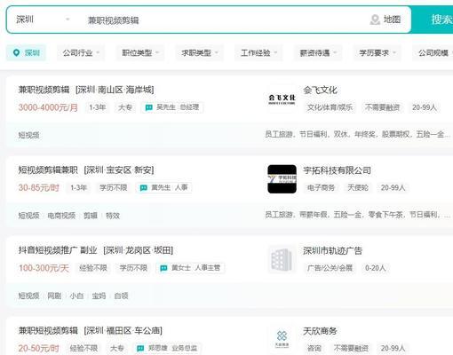Click the 小白 keyword tag
Screen dimensions: 453x355
click(76, 296)
